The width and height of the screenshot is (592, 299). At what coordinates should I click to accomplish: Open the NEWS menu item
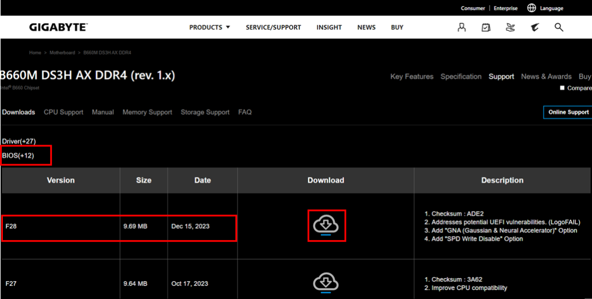pyautogui.click(x=367, y=27)
